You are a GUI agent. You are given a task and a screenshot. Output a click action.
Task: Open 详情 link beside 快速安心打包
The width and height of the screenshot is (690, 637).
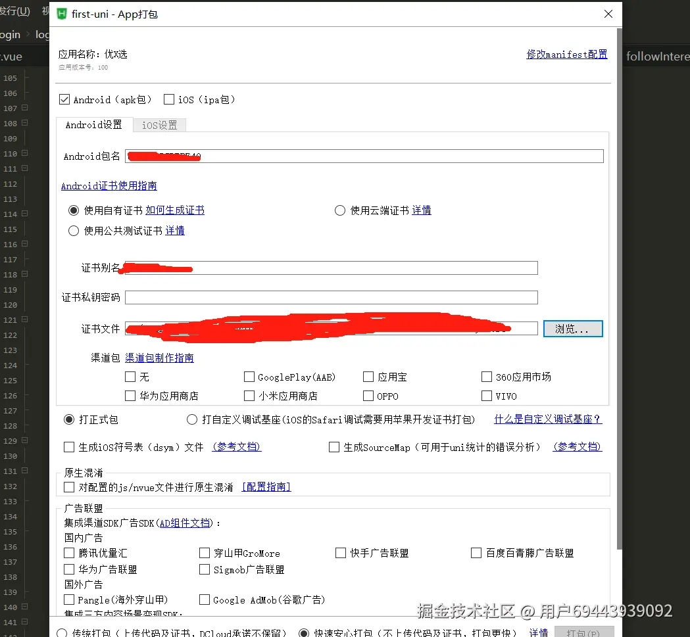[x=539, y=633]
